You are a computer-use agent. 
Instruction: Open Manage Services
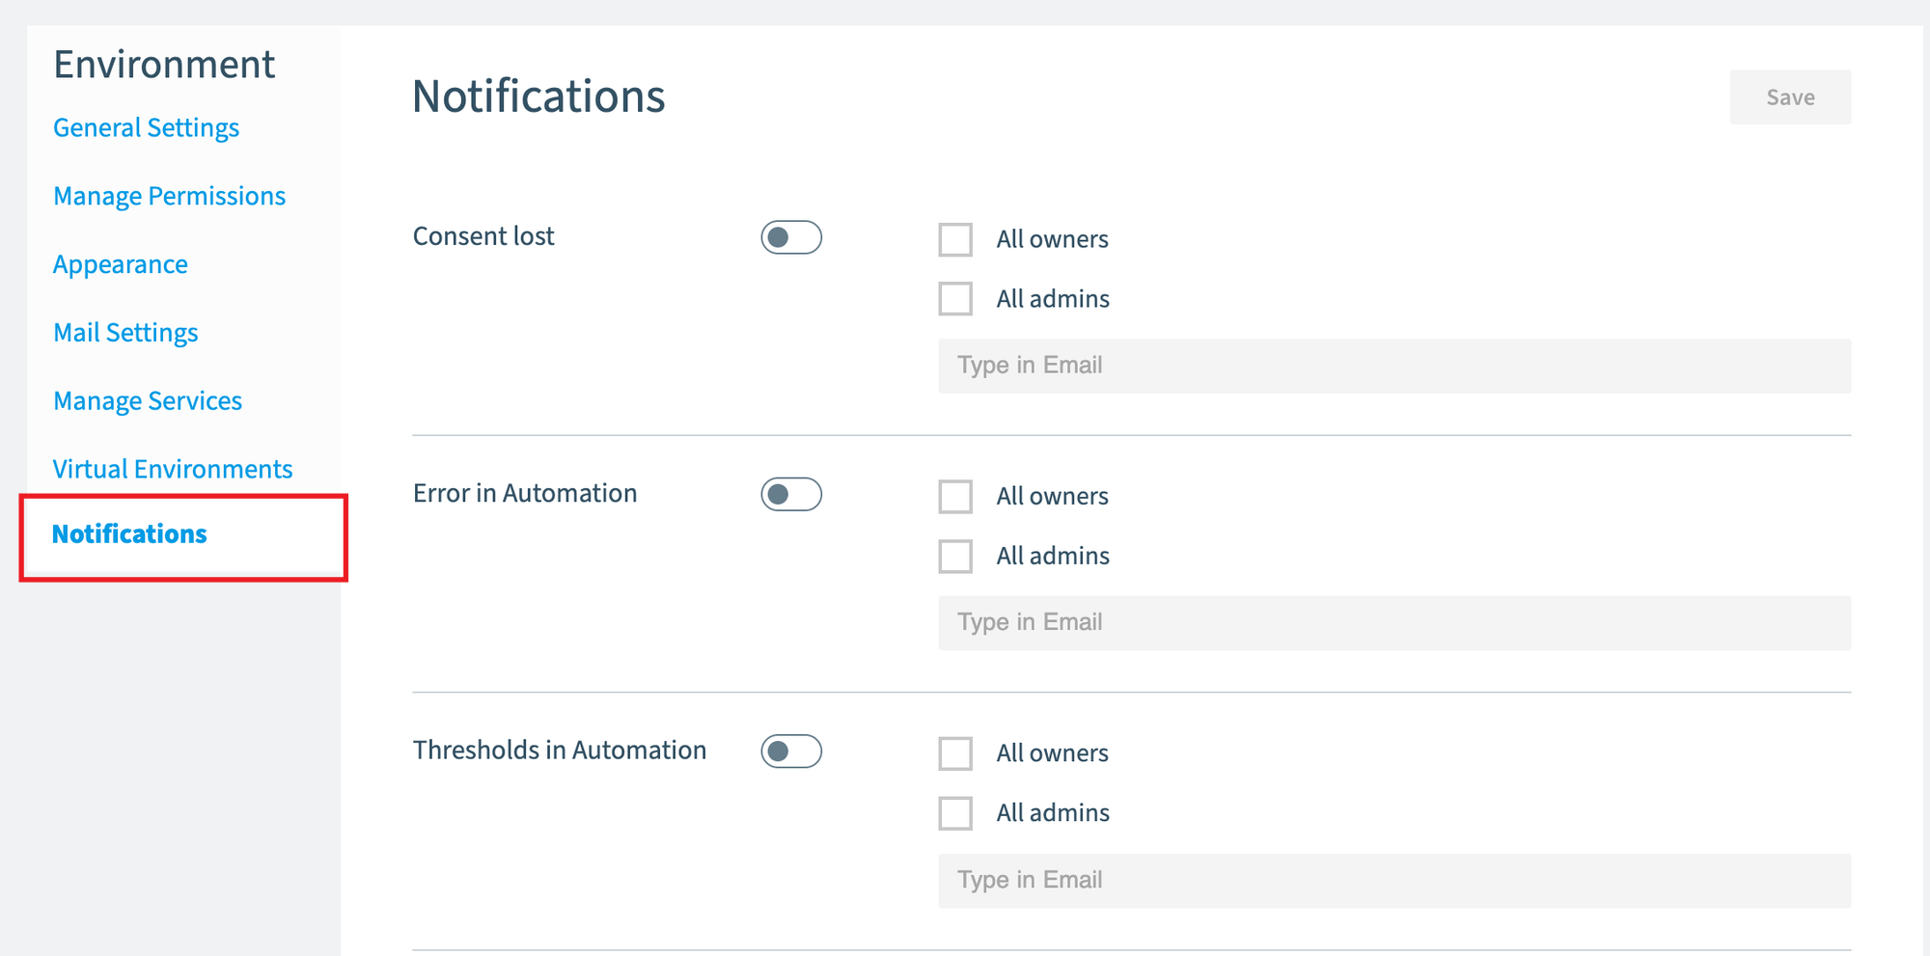[x=148, y=401]
